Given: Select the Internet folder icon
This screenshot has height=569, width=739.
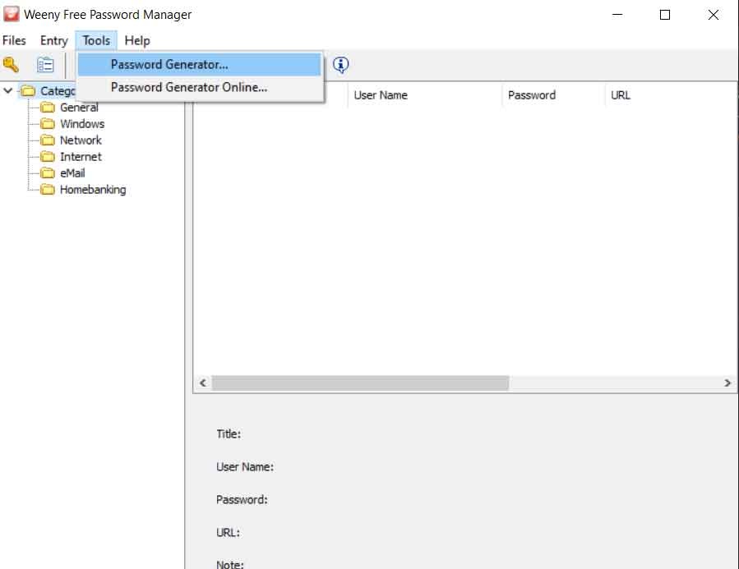Looking at the screenshot, I should (47, 157).
